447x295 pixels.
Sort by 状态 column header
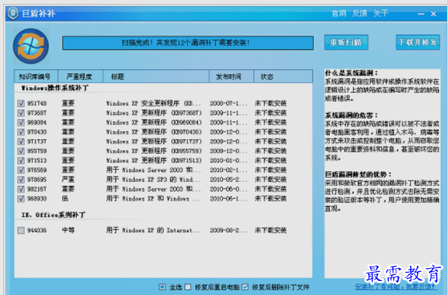pos(283,76)
